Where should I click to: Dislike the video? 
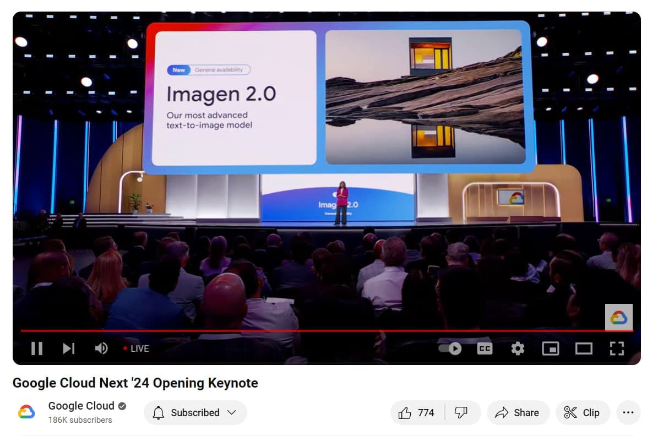pos(462,412)
